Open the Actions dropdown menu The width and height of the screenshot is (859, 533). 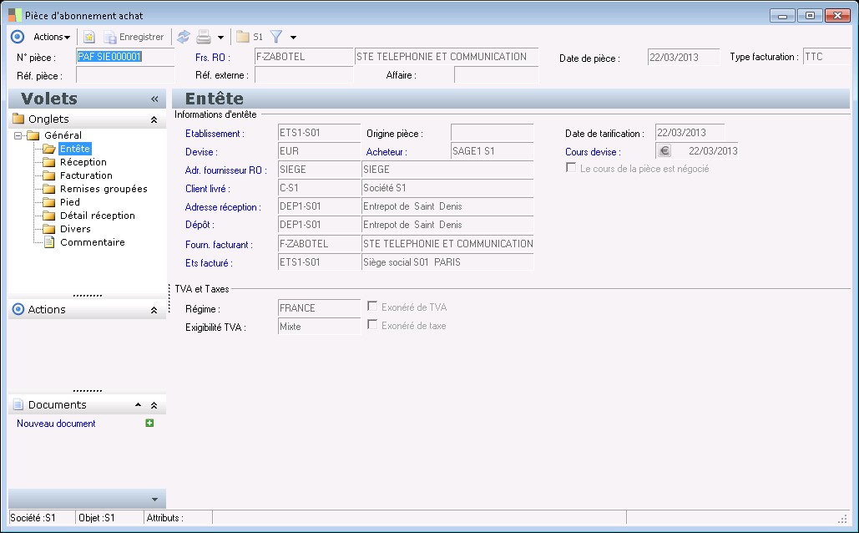pos(52,37)
